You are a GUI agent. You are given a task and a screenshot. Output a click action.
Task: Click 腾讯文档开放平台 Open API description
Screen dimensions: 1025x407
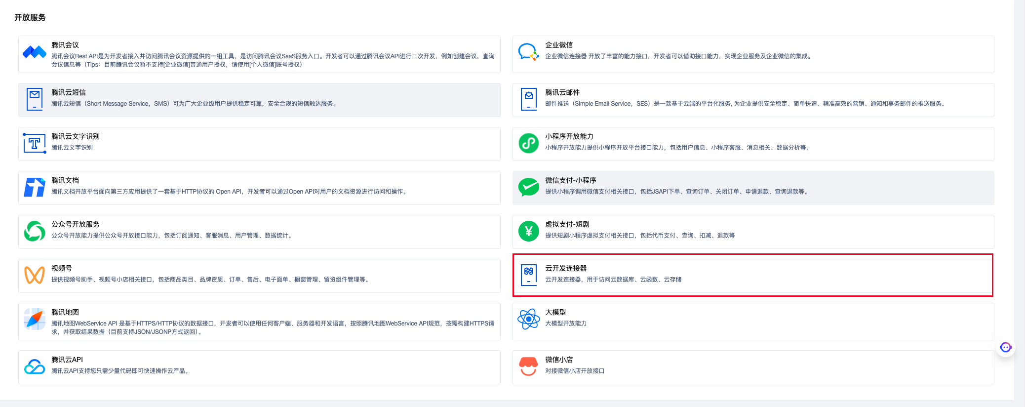coord(230,192)
